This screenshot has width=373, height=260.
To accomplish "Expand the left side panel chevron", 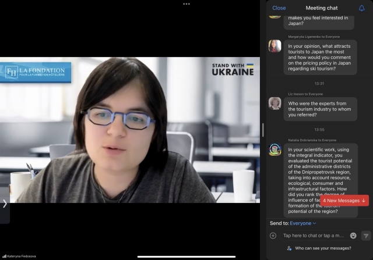I will coord(5,204).
